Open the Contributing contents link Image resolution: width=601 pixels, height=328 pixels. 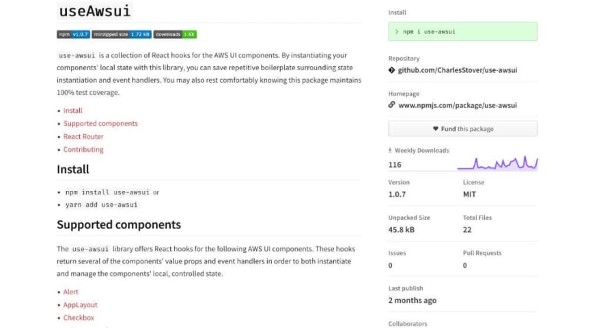coord(83,149)
